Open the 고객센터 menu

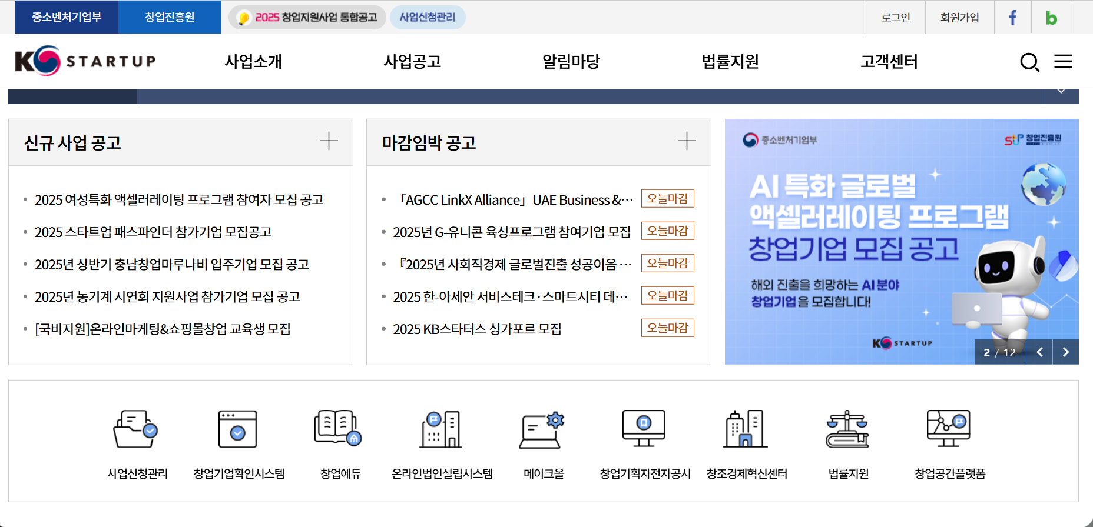point(889,61)
